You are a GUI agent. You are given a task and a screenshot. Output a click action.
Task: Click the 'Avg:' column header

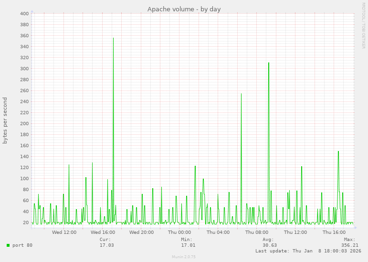click(x=268, y=240)
